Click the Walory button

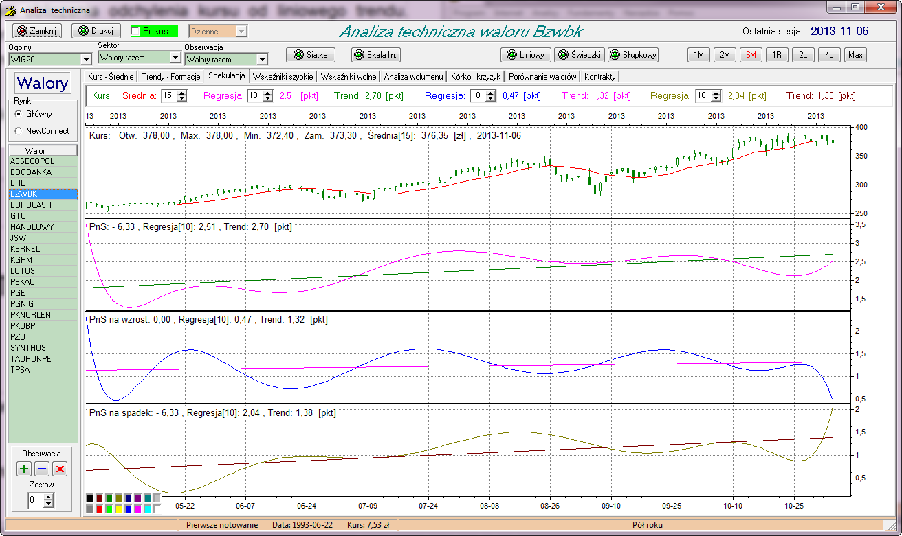point(43,84)
